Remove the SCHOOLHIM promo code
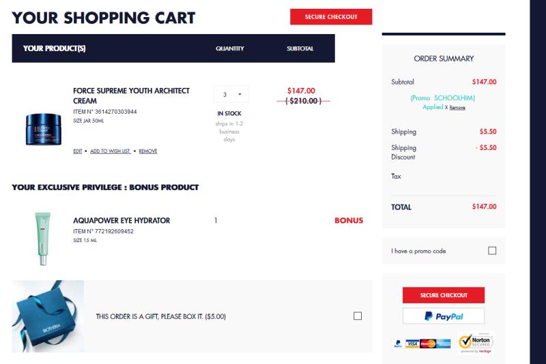546x364 pixels. coord(457,108)
